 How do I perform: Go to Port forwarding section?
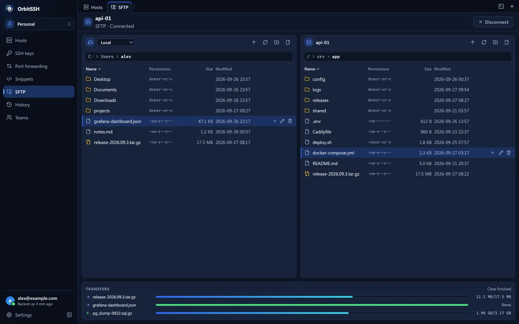(x=39, y=66)
